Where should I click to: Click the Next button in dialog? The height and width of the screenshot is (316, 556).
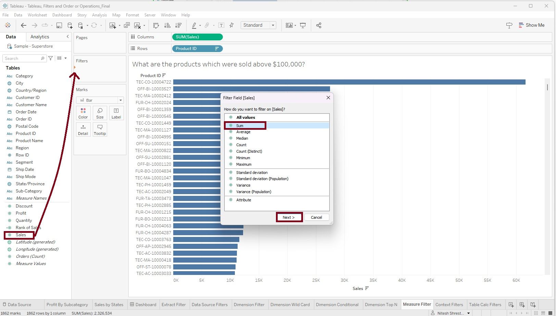289,217
